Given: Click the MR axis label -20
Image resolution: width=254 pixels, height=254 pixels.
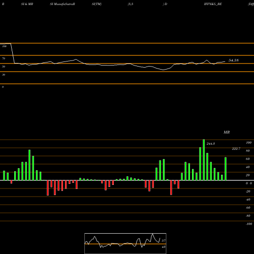Looking at the screenshot, I should 248,192.
